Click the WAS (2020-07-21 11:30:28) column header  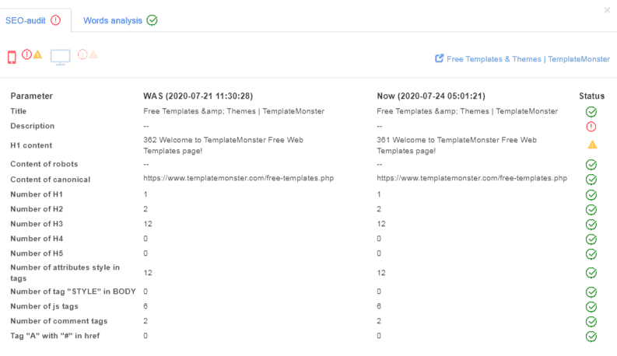tap(198, 96)
